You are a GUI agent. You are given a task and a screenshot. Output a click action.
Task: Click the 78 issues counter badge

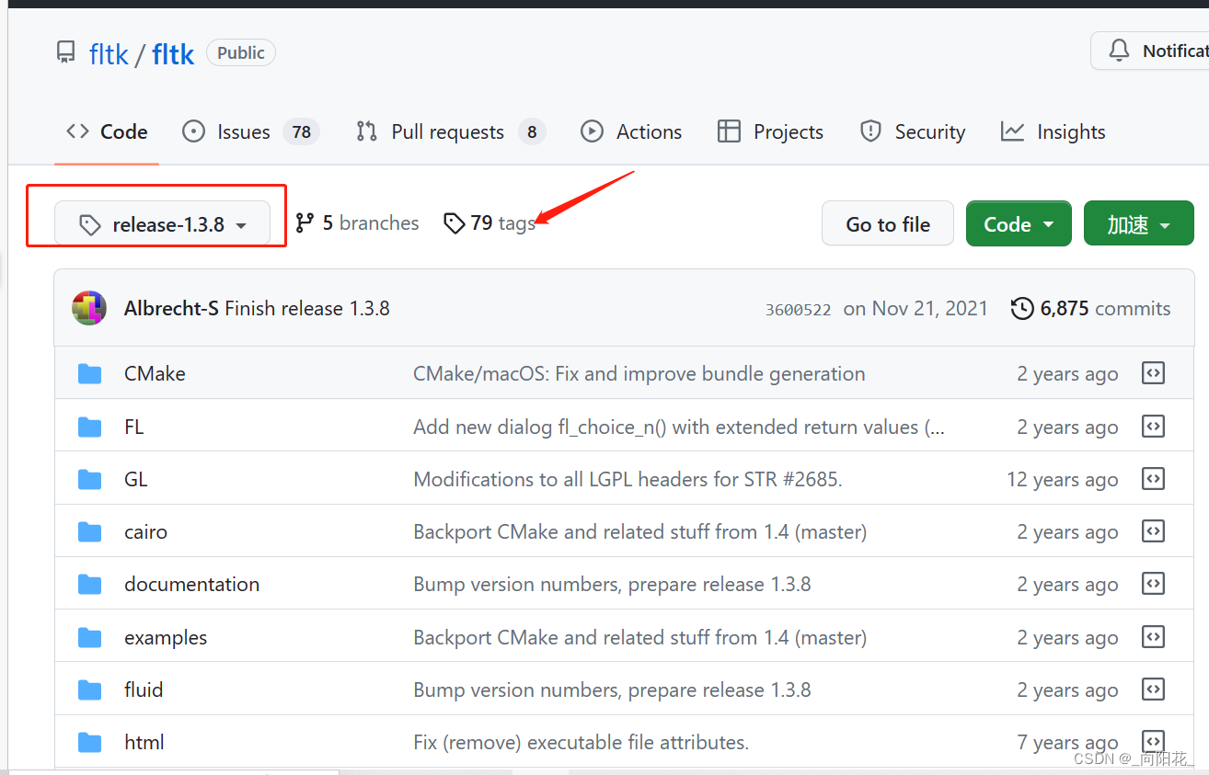point(301,132)
